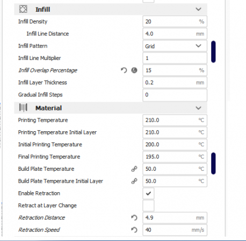
Task: Collapse the Infill section chevron
Action: (198, 9)
